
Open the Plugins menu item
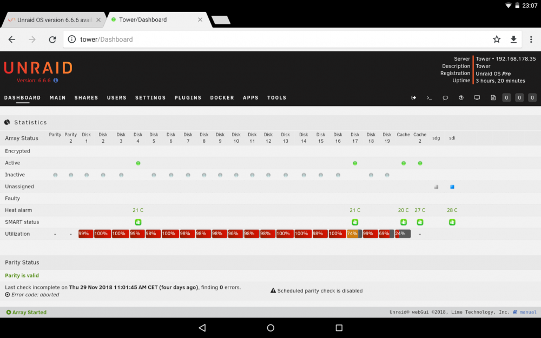pos(188,97)
